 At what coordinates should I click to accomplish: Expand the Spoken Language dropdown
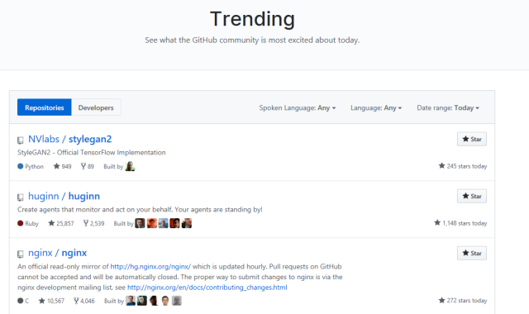[298, 108]
